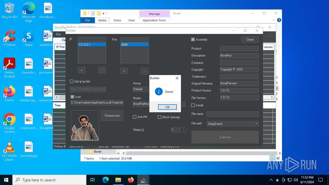Viewport: 329px width, 185px height.
Task: Switch to the View ribbon tab
Action: tap(132, 20)
